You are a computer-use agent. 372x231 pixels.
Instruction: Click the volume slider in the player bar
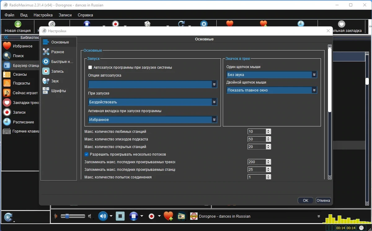(73, 216)
